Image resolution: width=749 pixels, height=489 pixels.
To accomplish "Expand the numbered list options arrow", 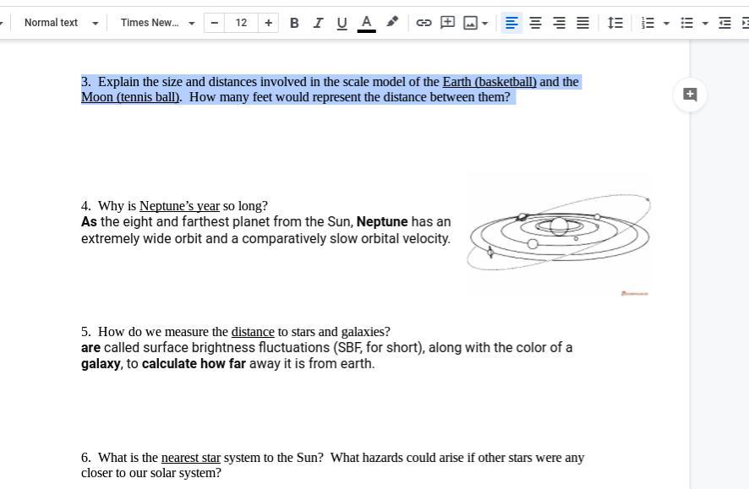I will coord(666,24).
